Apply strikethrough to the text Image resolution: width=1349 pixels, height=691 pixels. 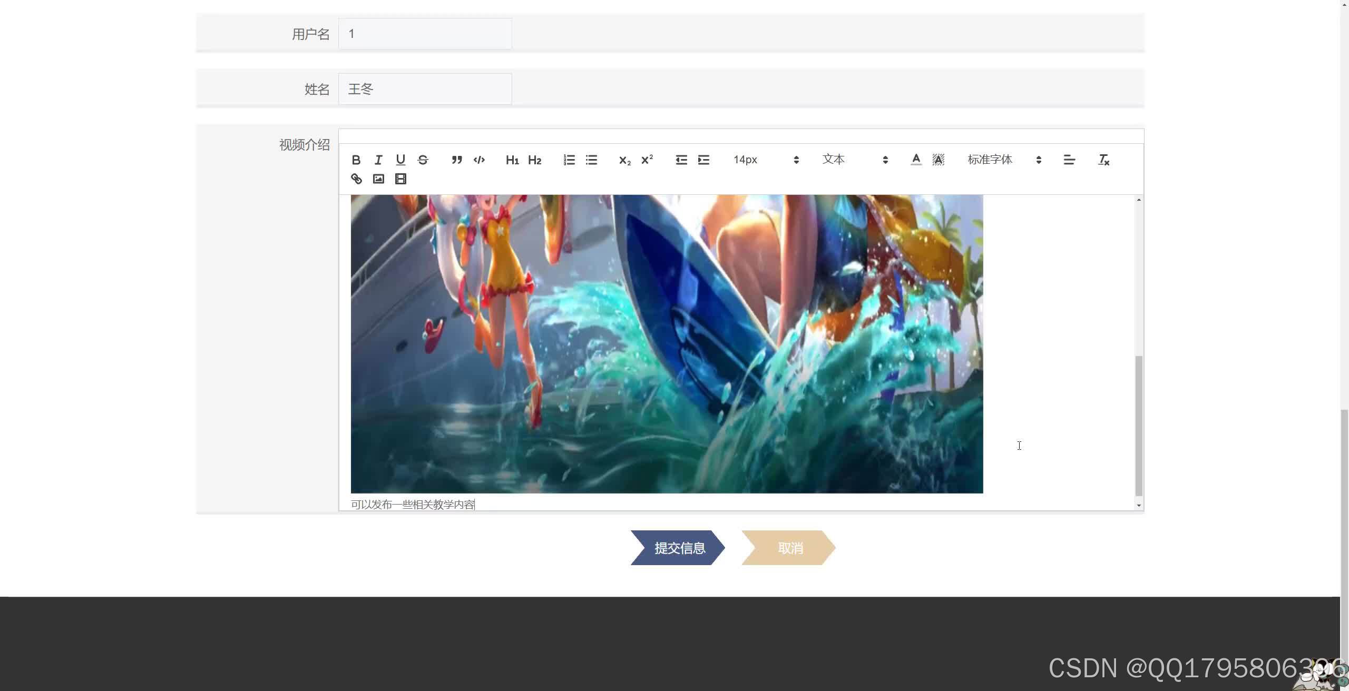422,160
